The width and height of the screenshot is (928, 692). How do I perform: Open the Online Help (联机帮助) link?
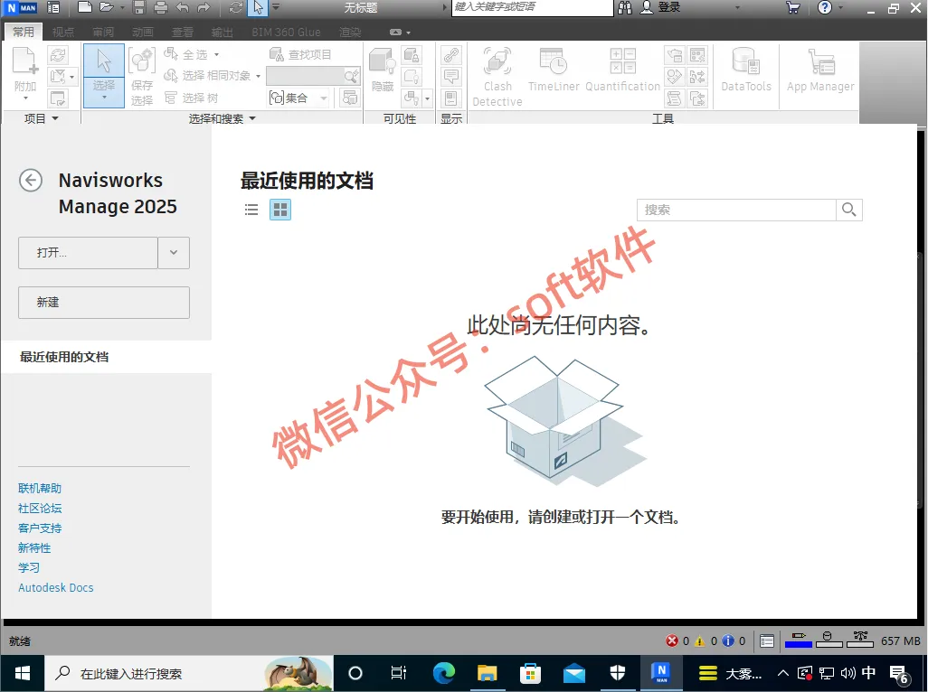pyautogui.click(x=40, y=488)
